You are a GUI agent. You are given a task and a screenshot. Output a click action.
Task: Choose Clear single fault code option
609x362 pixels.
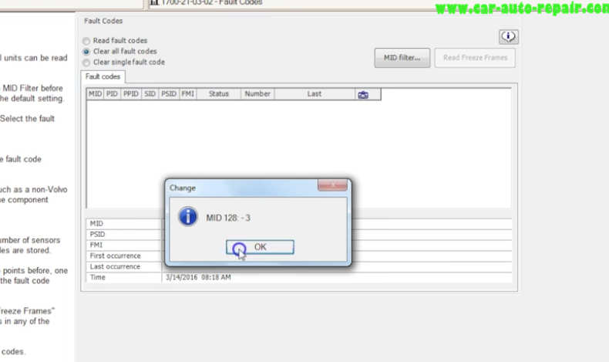(x=86, y=63)
